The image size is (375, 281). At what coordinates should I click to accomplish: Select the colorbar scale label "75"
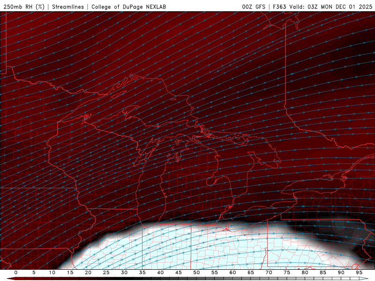[287, 273]
